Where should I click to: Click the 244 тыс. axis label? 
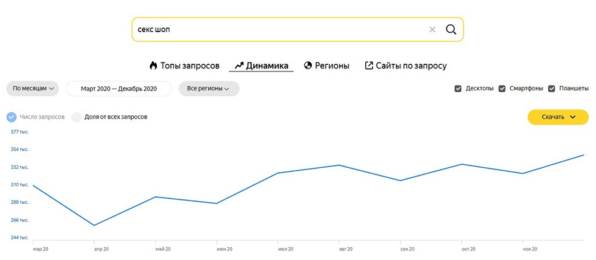(x=20, y=237)
